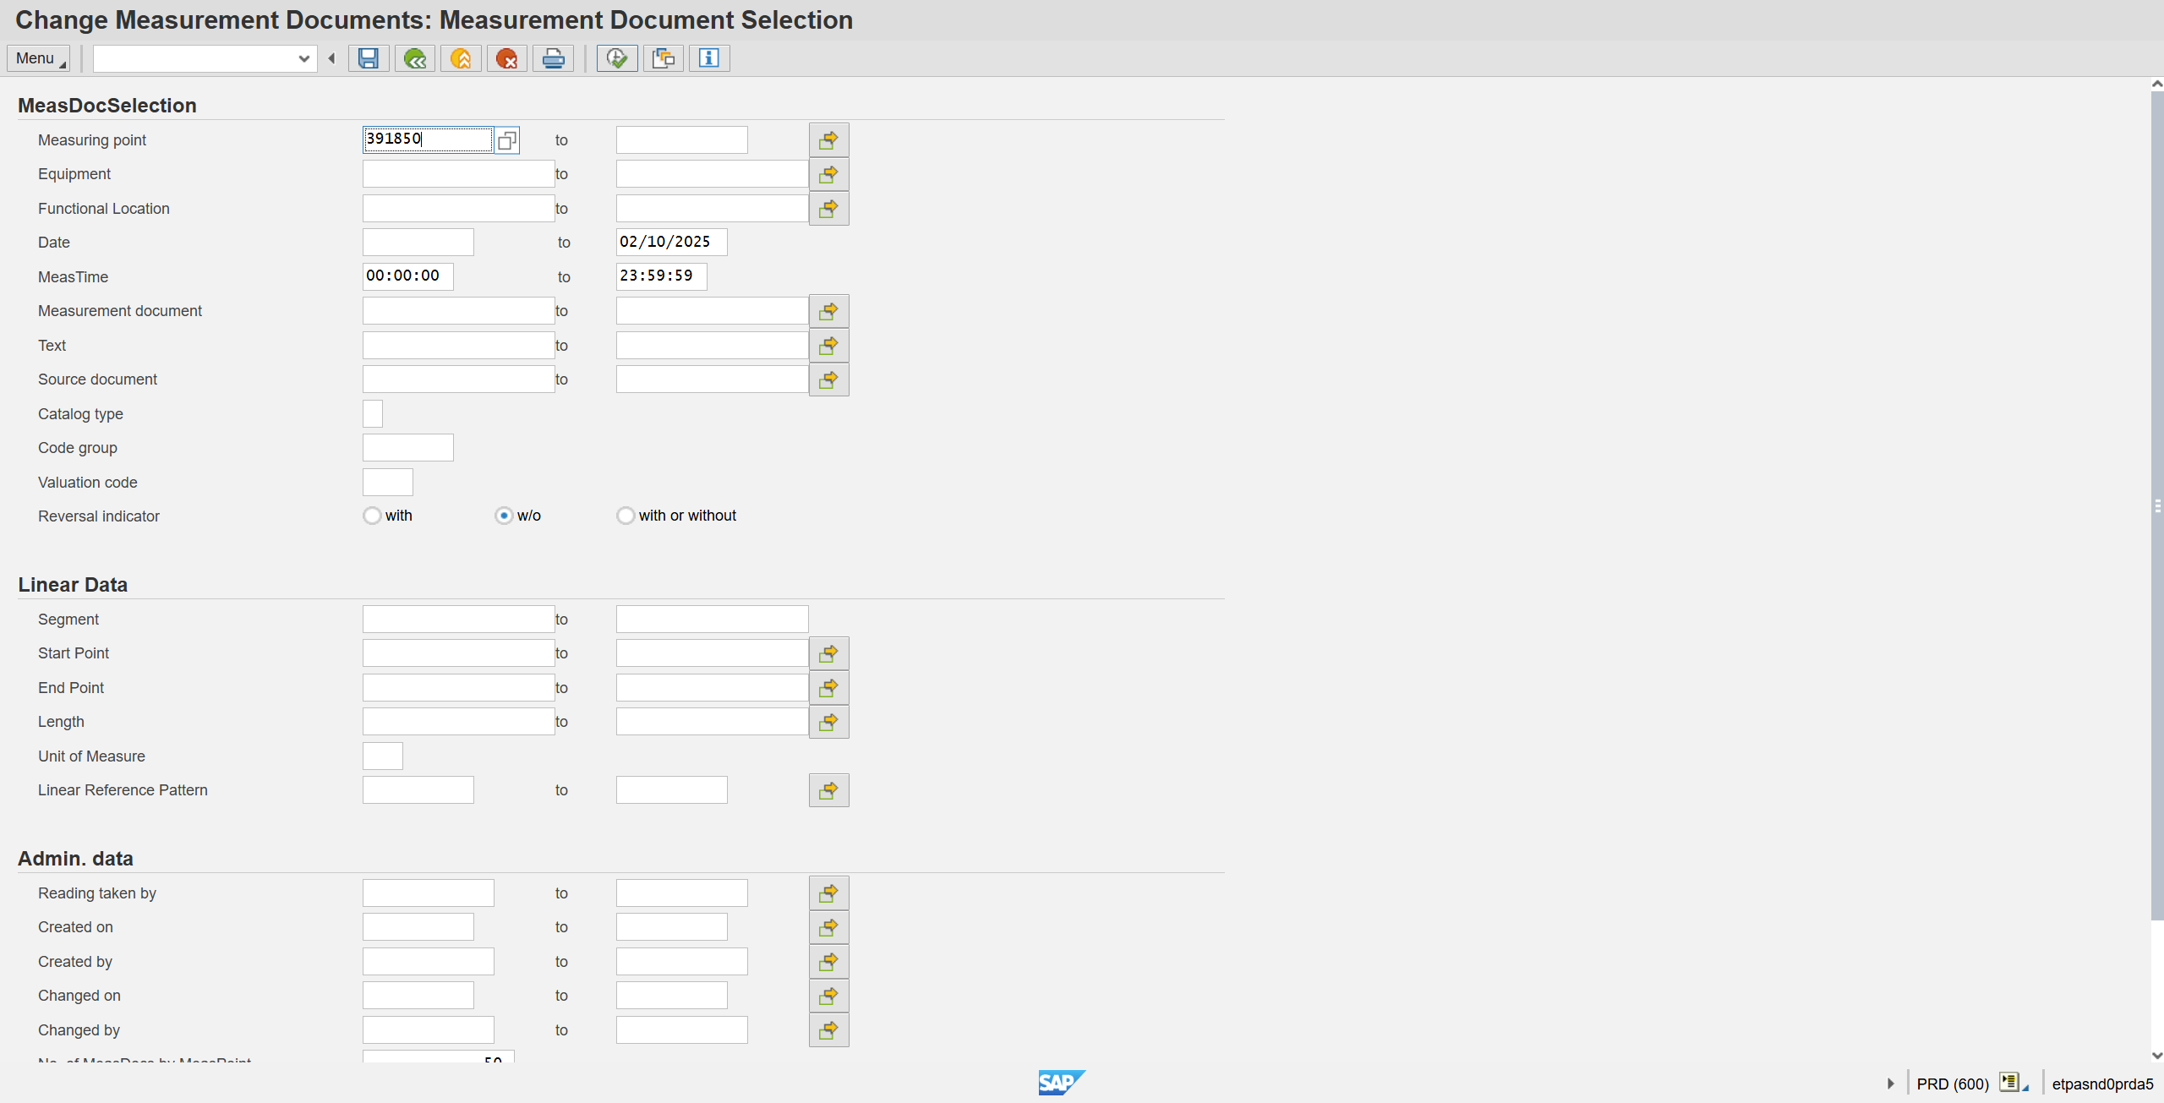
Task: Open the Menu button
Action: click(38, 58)
